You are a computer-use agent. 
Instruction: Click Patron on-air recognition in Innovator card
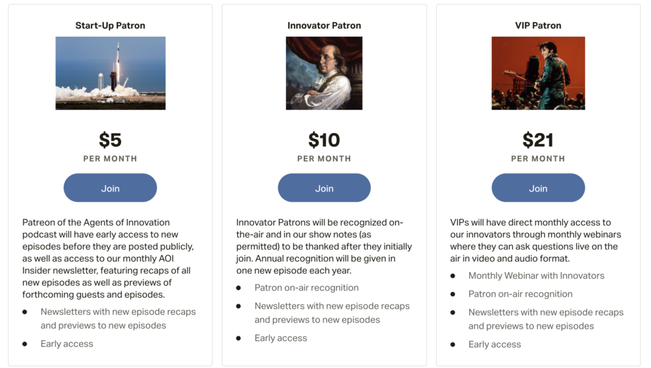point(306,287)
